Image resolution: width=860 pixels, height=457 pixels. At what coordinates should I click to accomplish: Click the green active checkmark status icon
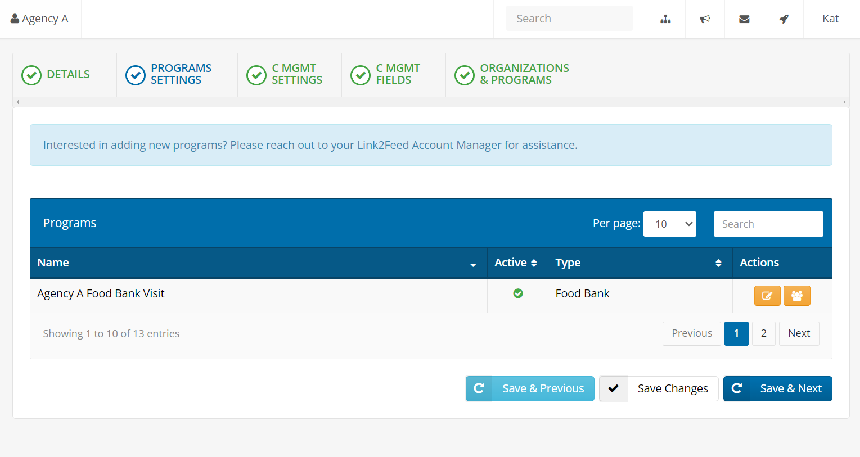[518, 293]
